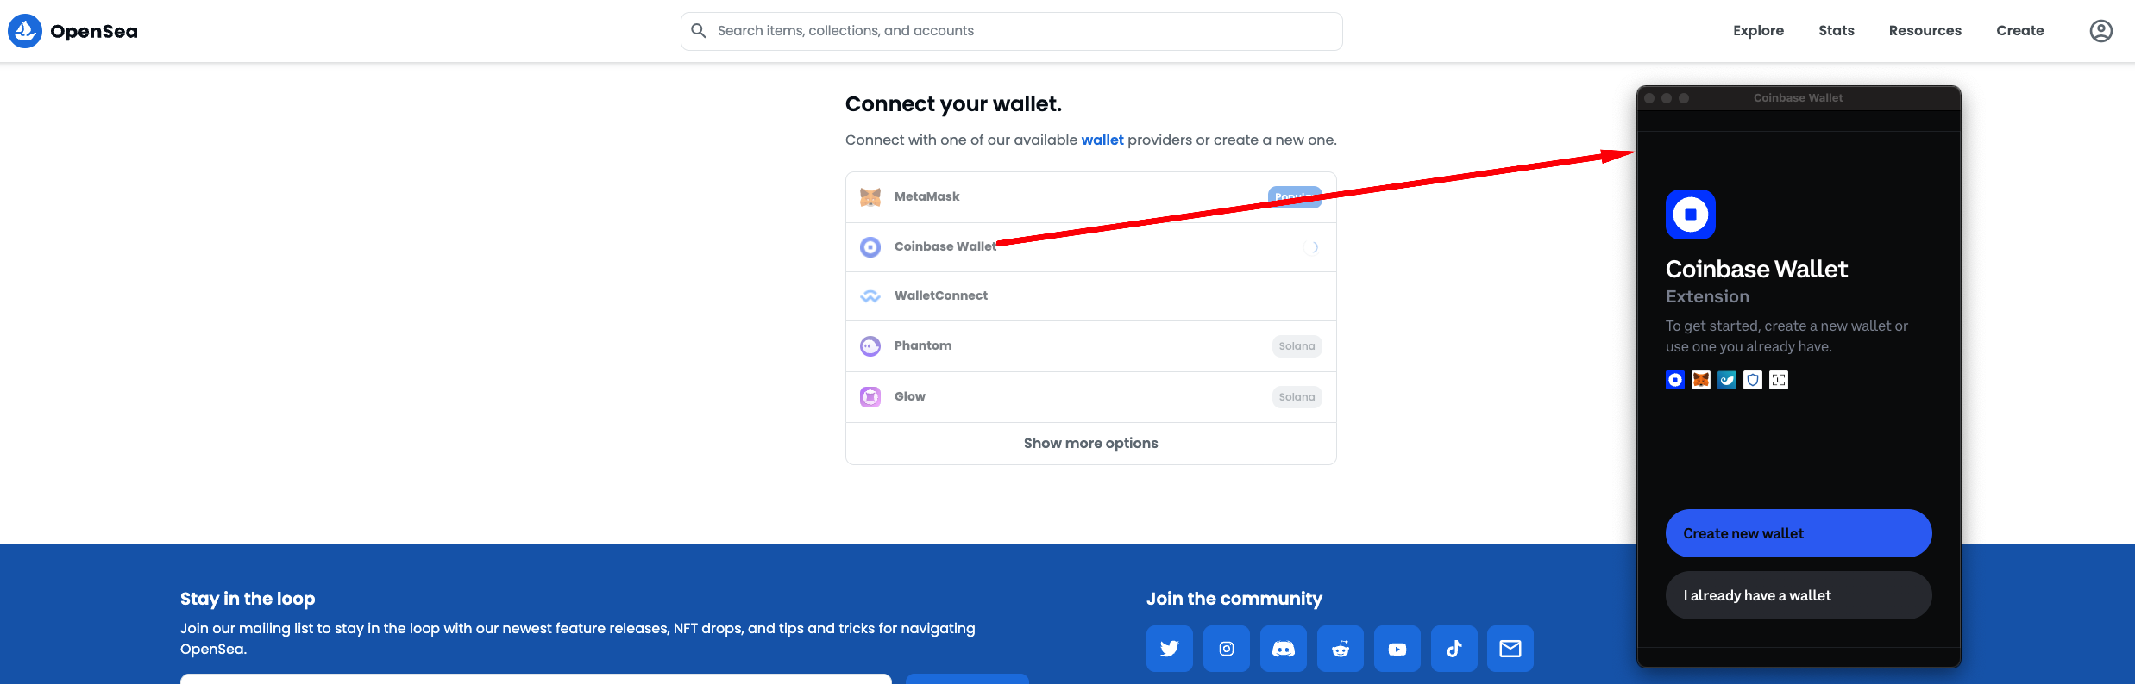Open the Stats menu
Screen dimensions: 2135x684
tap(1836, 31)
